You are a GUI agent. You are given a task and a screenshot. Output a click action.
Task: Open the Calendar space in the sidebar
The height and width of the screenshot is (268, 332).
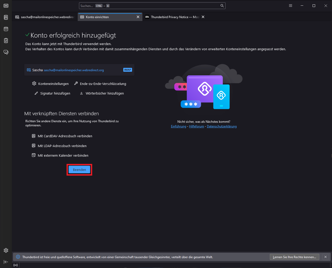click(6, 29)
